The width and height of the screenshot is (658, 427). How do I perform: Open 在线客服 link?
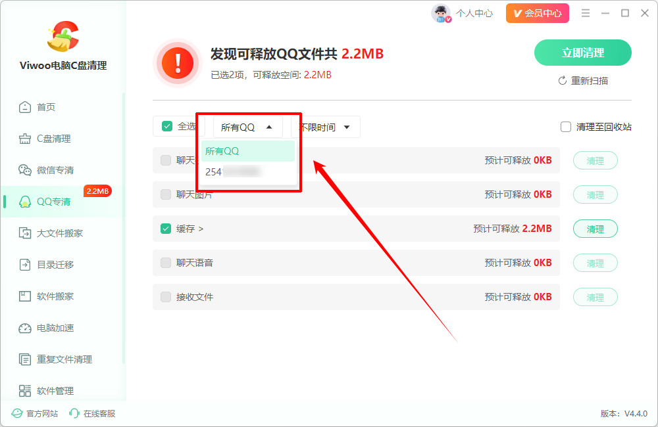pyautogui.click(x=99, y=414)
